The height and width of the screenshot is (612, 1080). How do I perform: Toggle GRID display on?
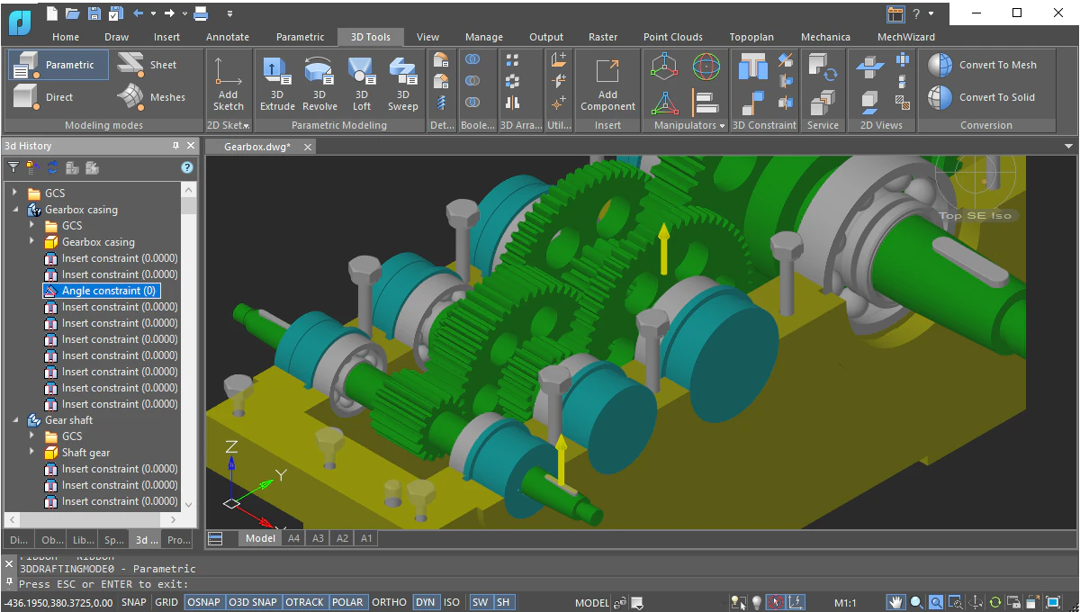coord(166,602)
